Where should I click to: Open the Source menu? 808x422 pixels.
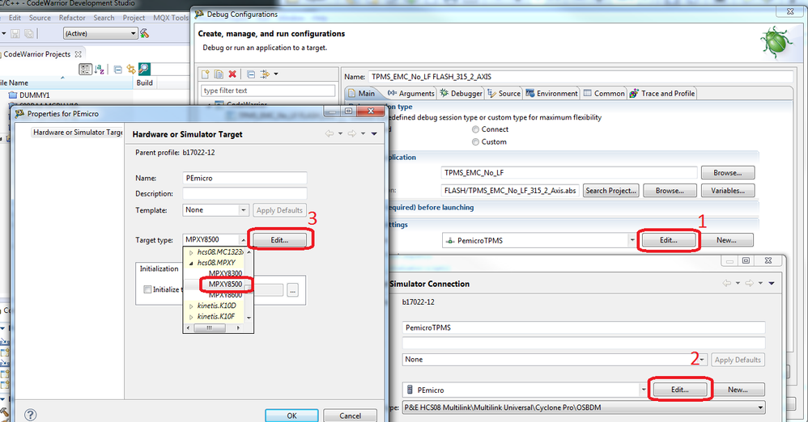pyautogui.click(x=40, y=18)
